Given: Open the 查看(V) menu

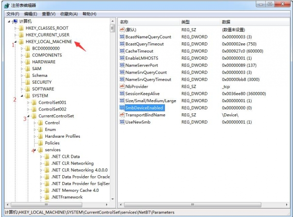Looking at the screenshot, I should pyautogui.click(x=49, y=14).
